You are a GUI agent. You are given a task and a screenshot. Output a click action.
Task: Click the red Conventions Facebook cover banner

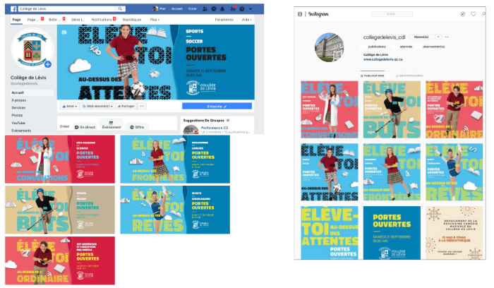(x=60, y=159)
